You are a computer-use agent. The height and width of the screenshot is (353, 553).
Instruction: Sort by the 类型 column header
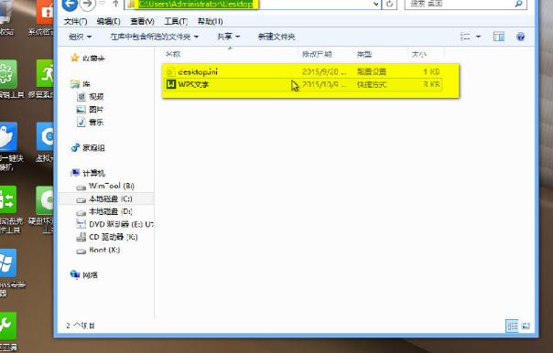pos(364,54)
